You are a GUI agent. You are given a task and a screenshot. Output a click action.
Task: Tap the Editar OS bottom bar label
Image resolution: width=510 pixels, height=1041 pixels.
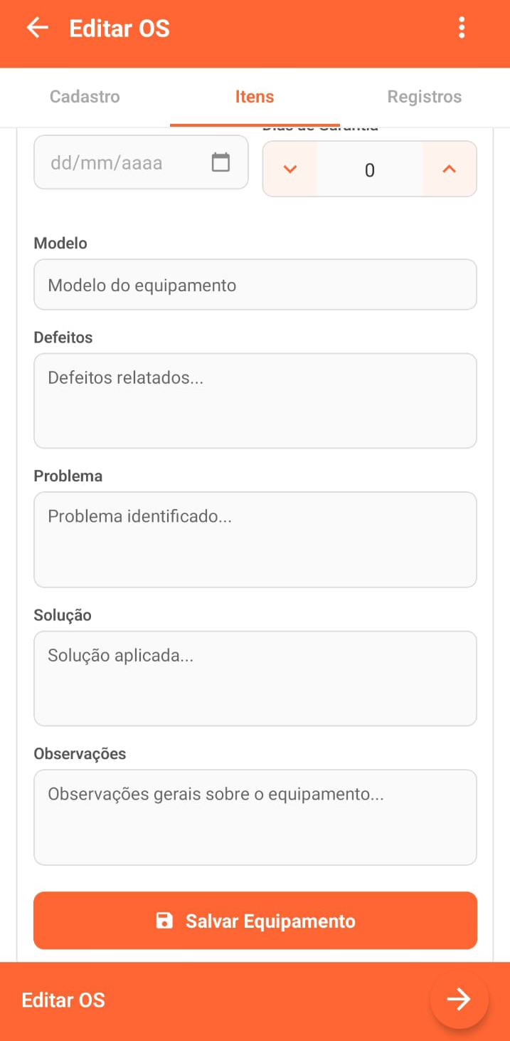(63, 1000)
